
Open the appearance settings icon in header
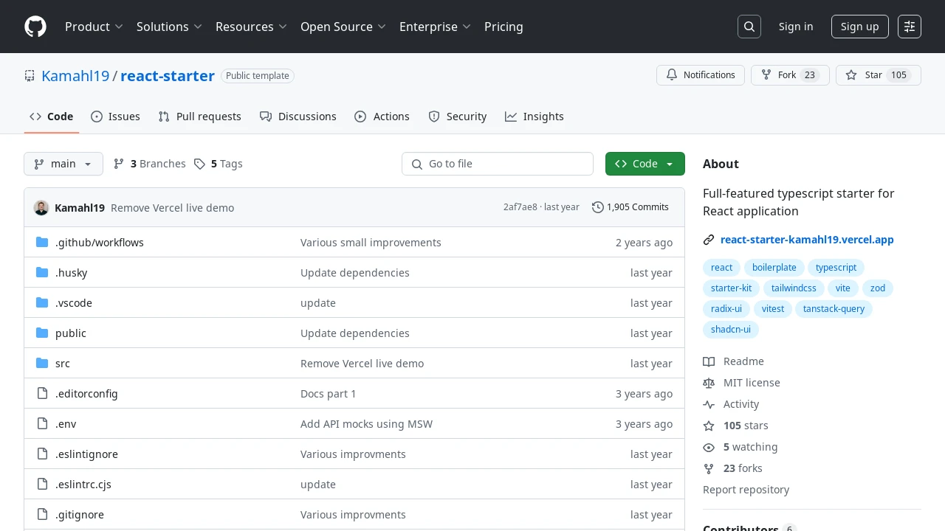coord(910,27)
